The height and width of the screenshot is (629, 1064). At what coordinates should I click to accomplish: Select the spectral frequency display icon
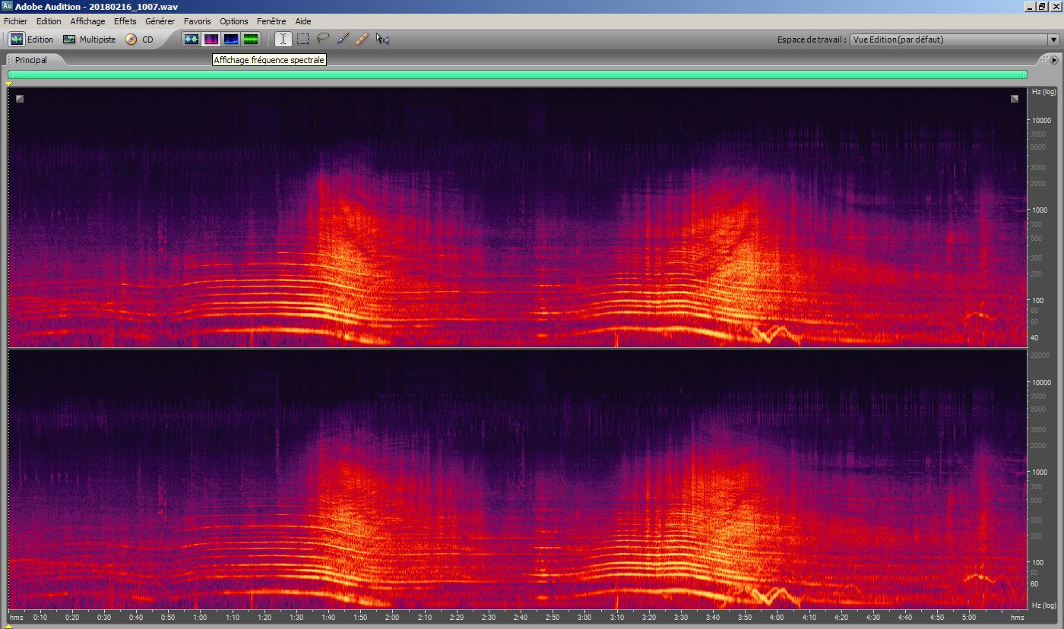[211, 39]
